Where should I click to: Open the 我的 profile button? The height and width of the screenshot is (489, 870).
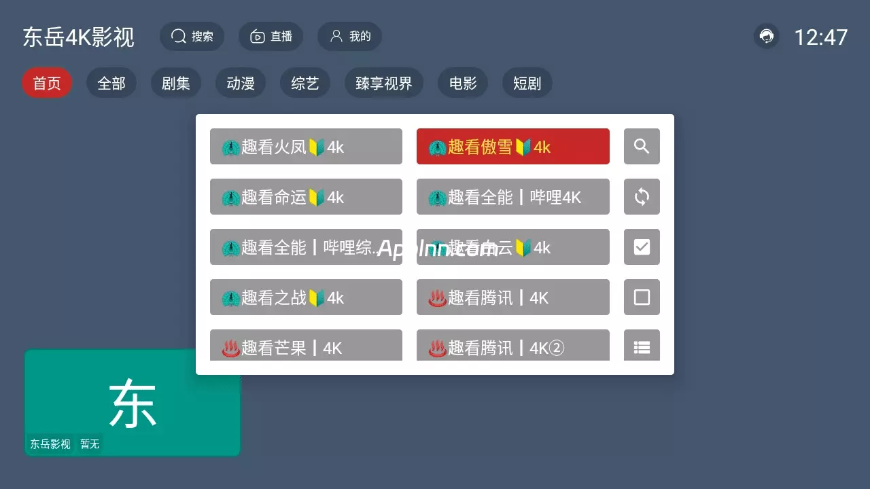pyautogui.click(x=349, y=37)
